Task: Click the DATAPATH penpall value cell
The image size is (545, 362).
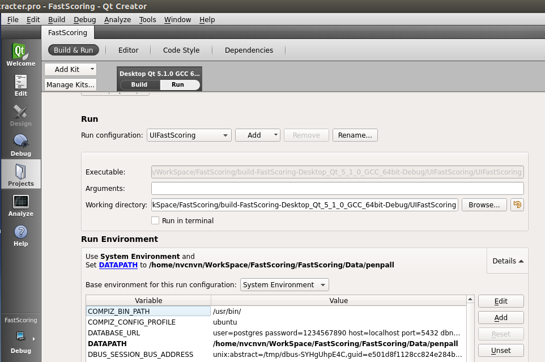Action: (x=339, y=343)
